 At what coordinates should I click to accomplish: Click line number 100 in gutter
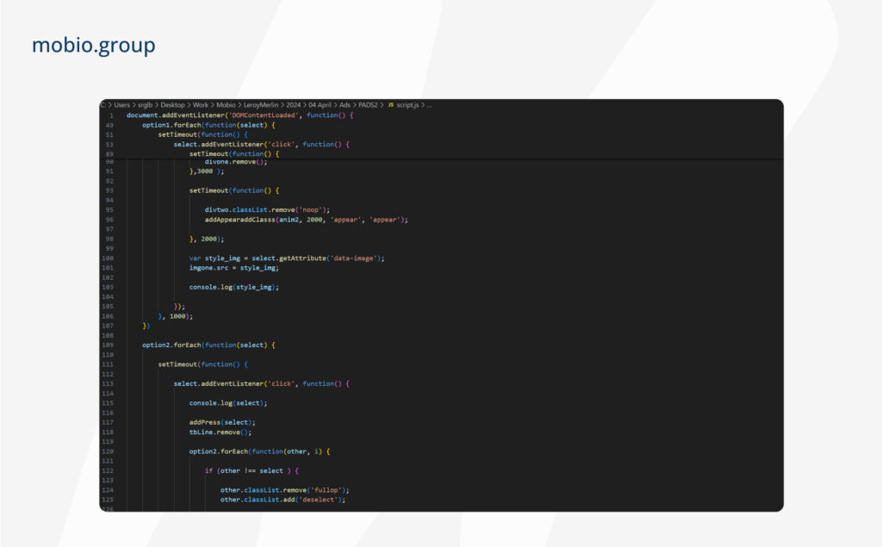pyautogui.click(x=108, y=258)
